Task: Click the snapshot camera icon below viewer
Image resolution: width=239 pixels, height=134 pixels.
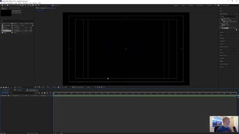Action: 59,87
